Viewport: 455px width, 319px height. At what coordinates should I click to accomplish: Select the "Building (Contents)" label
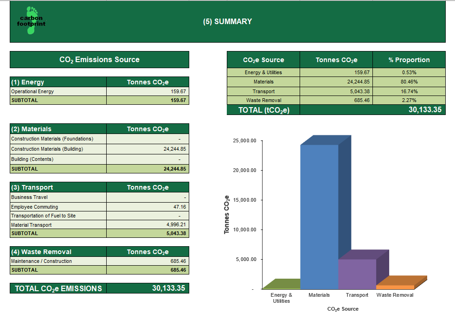(32, 159)
